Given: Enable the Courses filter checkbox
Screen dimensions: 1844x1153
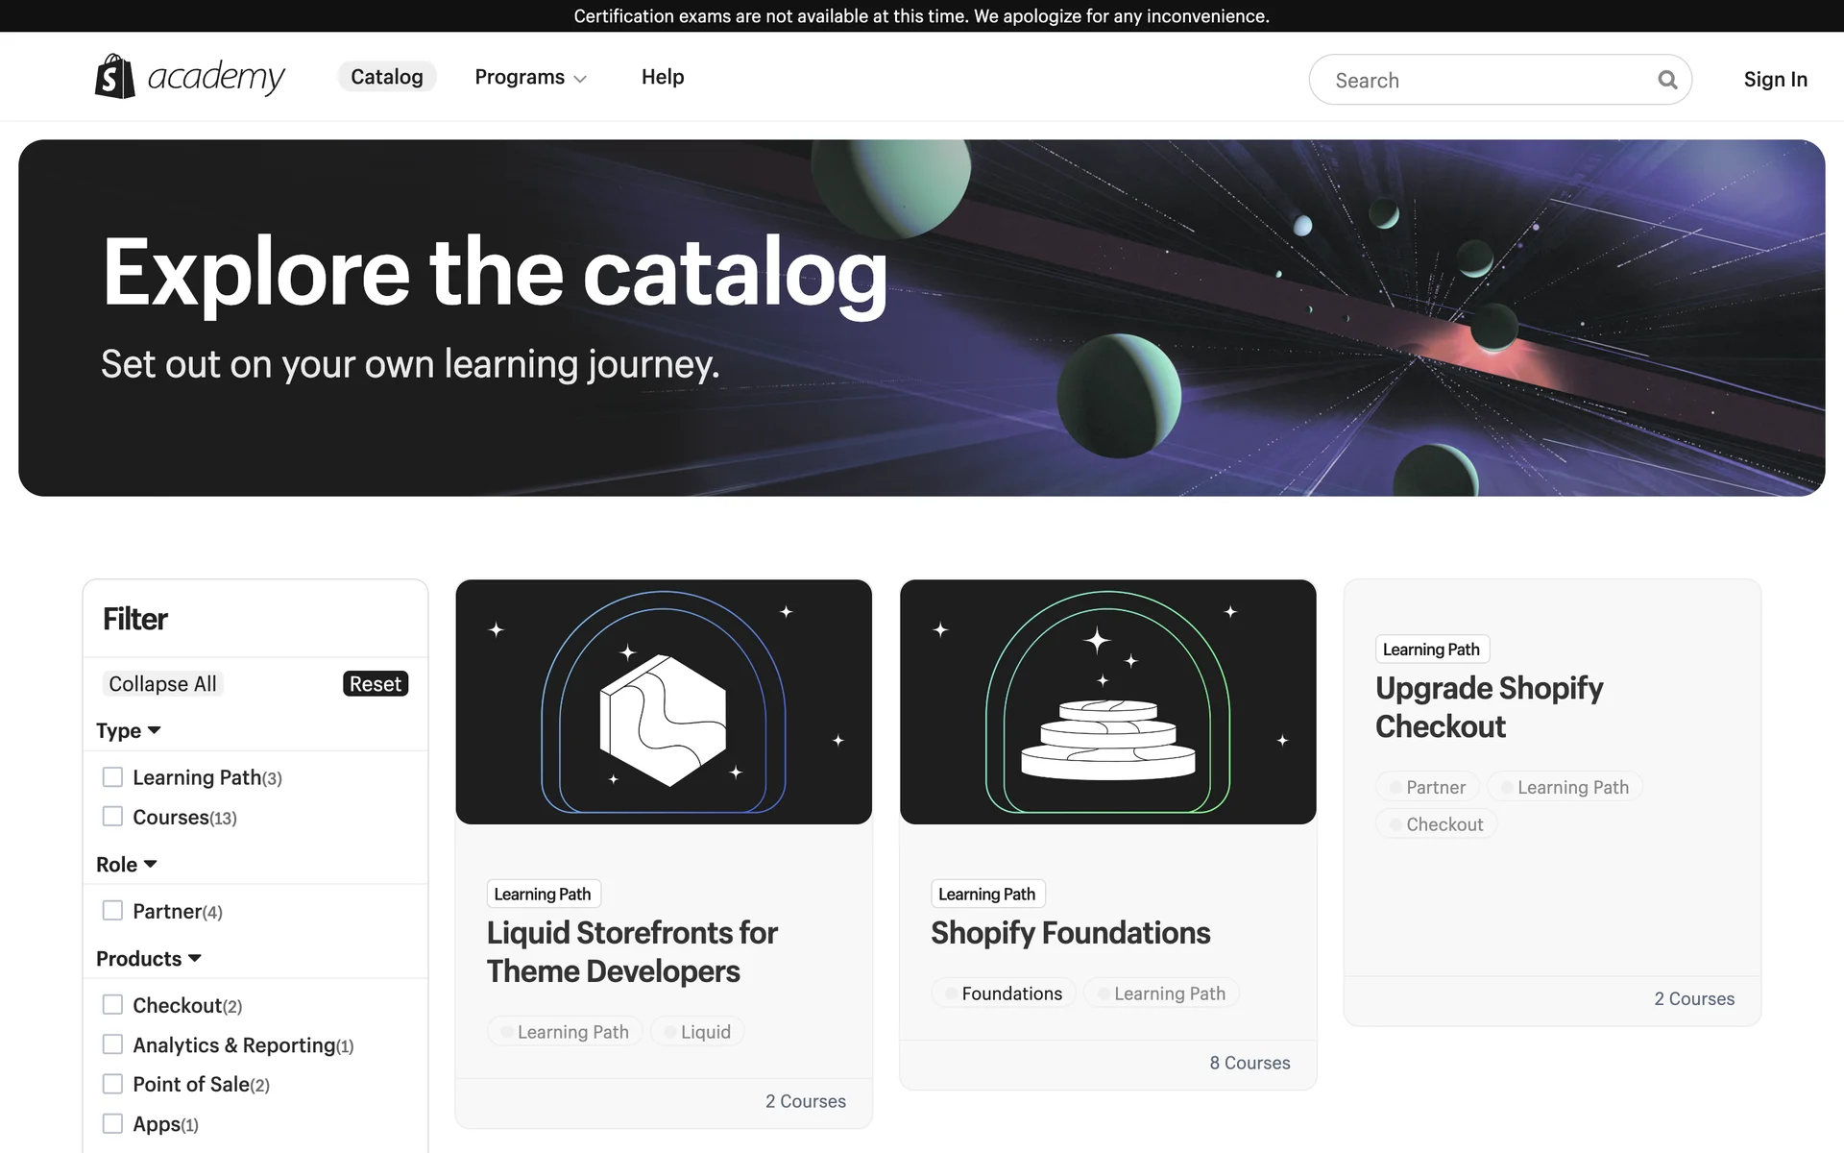Looking at the screenshot, I should pos(112,817).
